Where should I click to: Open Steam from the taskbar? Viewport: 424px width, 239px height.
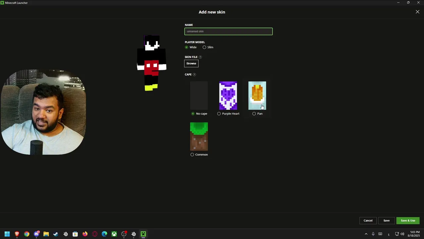tap(56, 234)
